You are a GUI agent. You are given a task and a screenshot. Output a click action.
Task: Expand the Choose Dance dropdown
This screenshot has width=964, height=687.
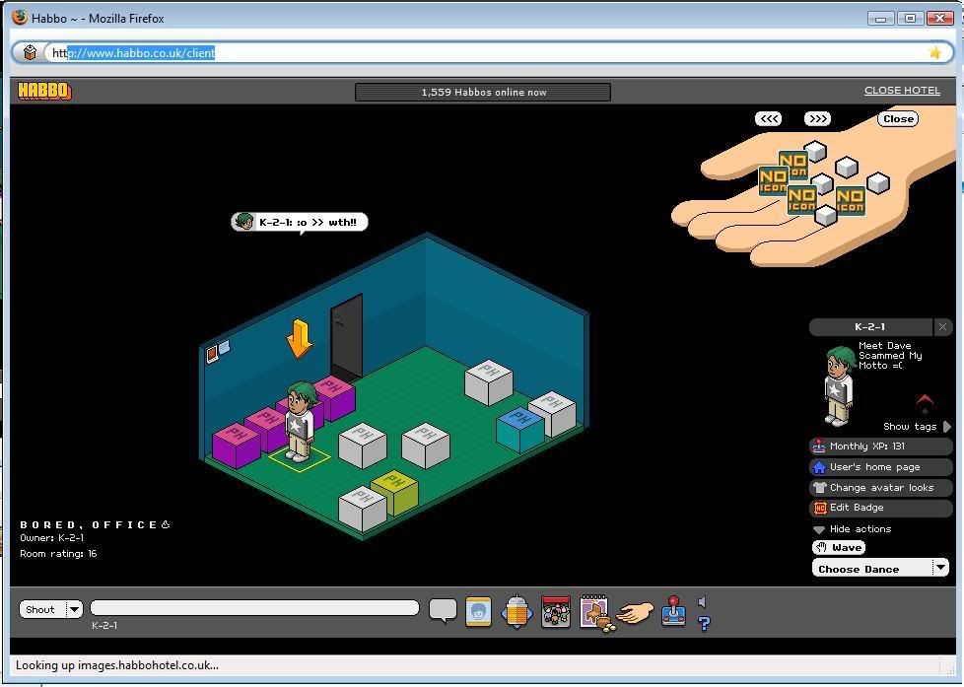[x=939, y=568]
